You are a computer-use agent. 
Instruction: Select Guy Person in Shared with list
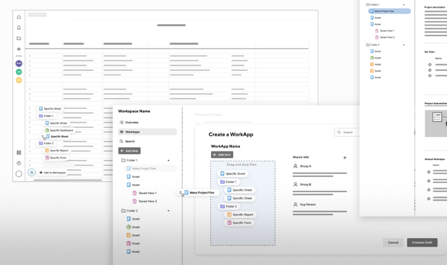305,205
